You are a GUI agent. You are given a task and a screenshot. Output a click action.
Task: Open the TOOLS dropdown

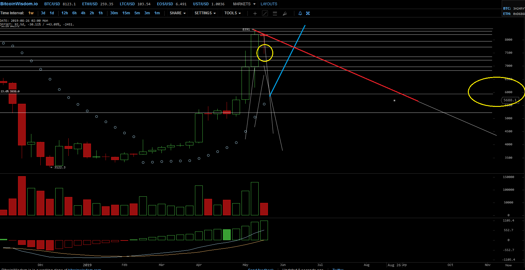(233, 13)
